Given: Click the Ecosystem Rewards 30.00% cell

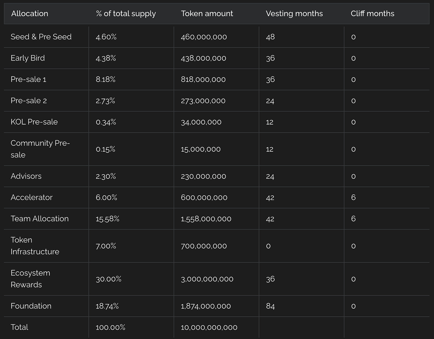Looking at the screenshot, I should [x=108, y=279].
